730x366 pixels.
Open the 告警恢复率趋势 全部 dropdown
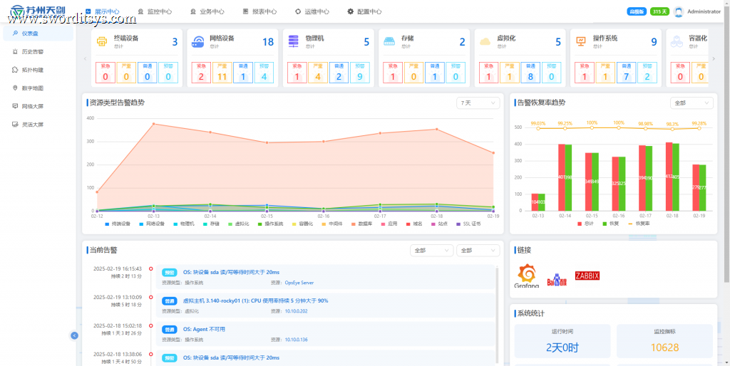click(692, 103)
